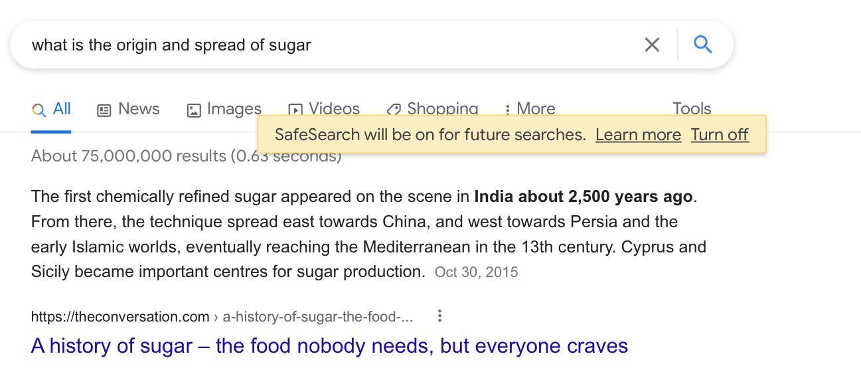861x376 pixels.
Task: Open 'A history of sugar' result title
Action: [329, 346]
